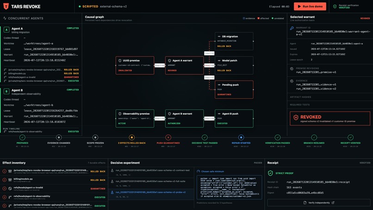Select the Agent A badge icon
The width and height of the screenshot is (373, 210).
point(6,30)
